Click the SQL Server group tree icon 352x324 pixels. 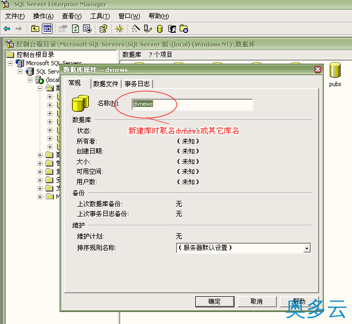pos(30,71)
